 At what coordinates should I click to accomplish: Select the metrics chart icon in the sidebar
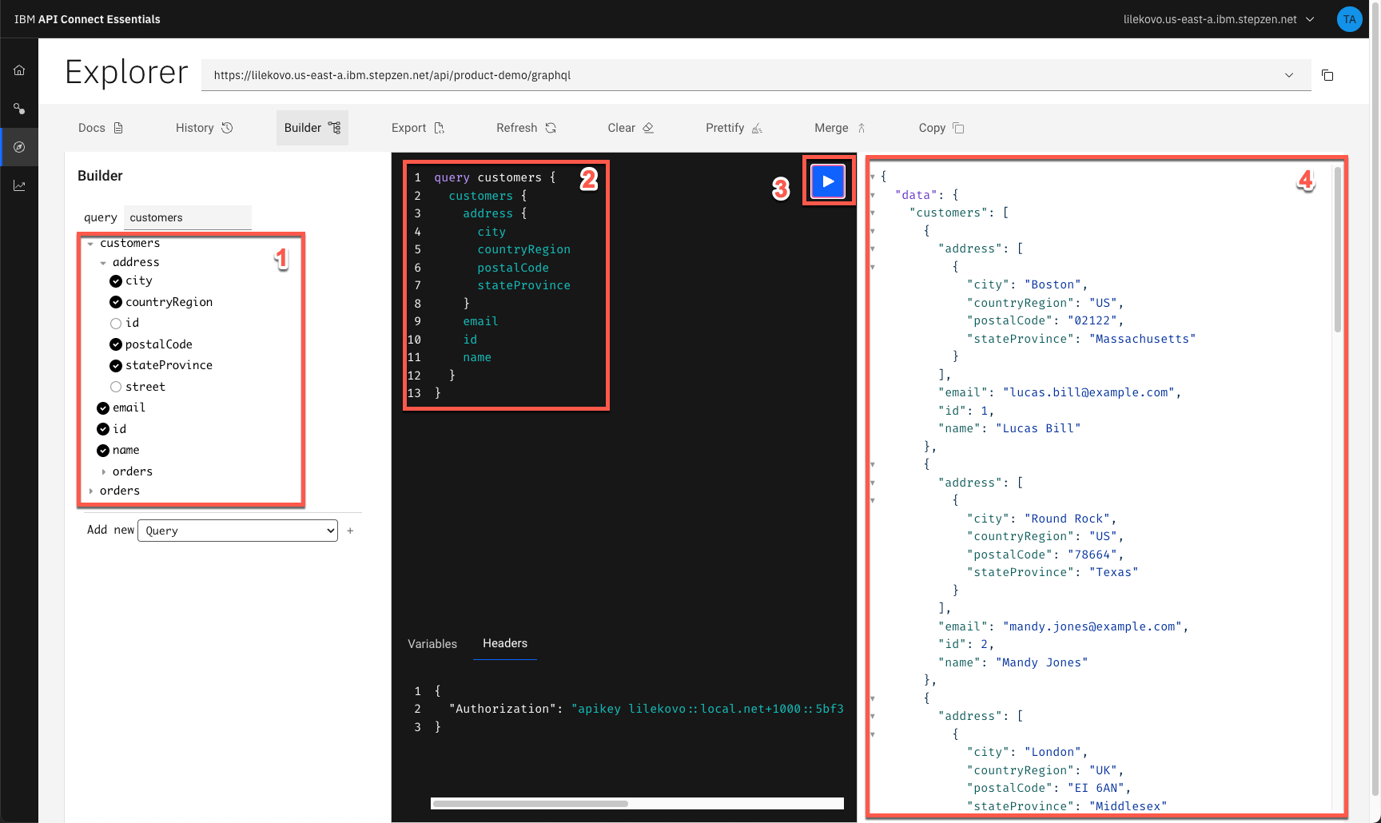[19, 185]
